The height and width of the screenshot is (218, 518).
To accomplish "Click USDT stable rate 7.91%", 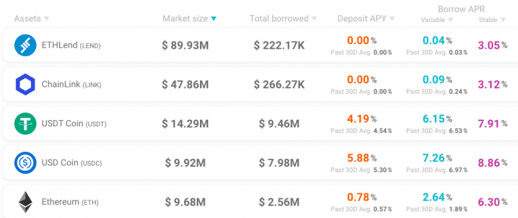I will (x=492, y=124).
